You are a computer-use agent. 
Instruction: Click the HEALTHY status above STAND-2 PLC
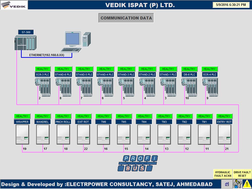147,69
